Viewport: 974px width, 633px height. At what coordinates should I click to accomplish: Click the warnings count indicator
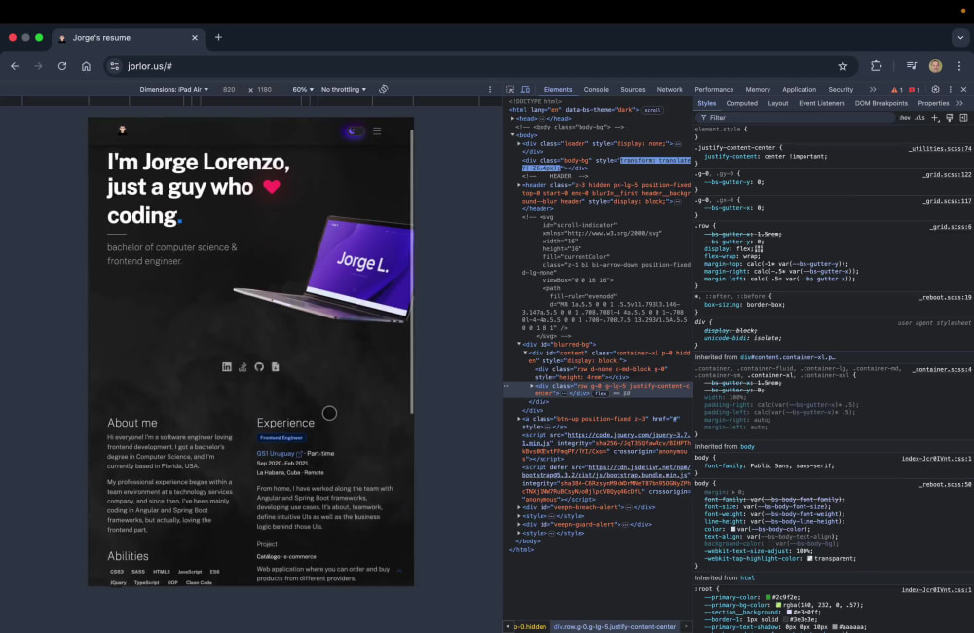897,90
